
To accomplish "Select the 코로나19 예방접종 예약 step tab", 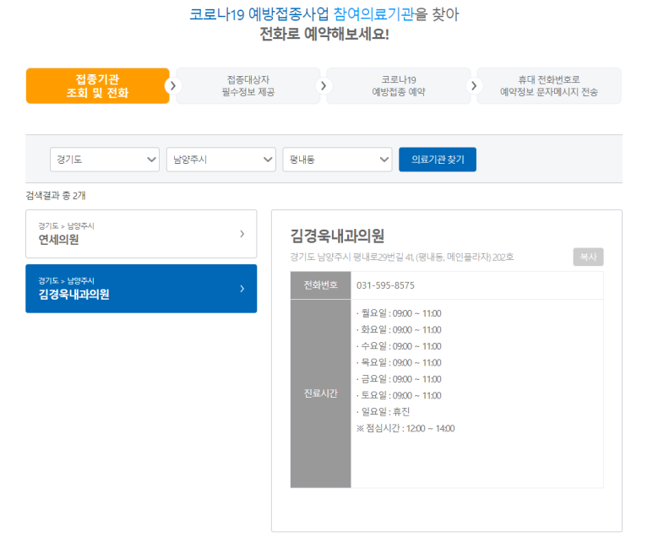I will [x=399, y=86].
